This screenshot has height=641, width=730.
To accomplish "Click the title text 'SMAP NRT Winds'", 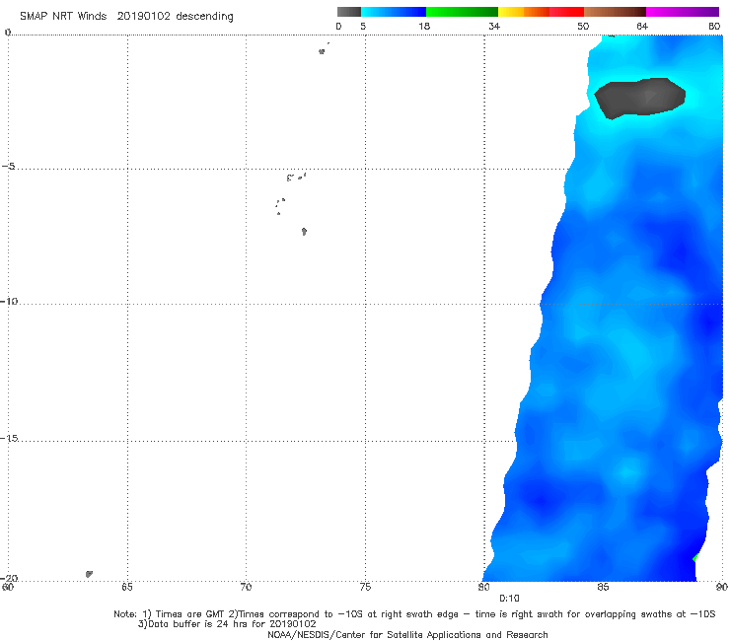I will [63, 16].
